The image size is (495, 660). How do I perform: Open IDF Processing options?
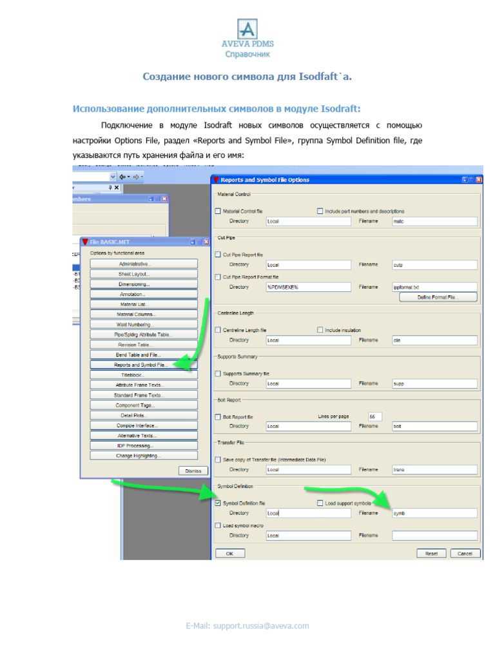144,446
